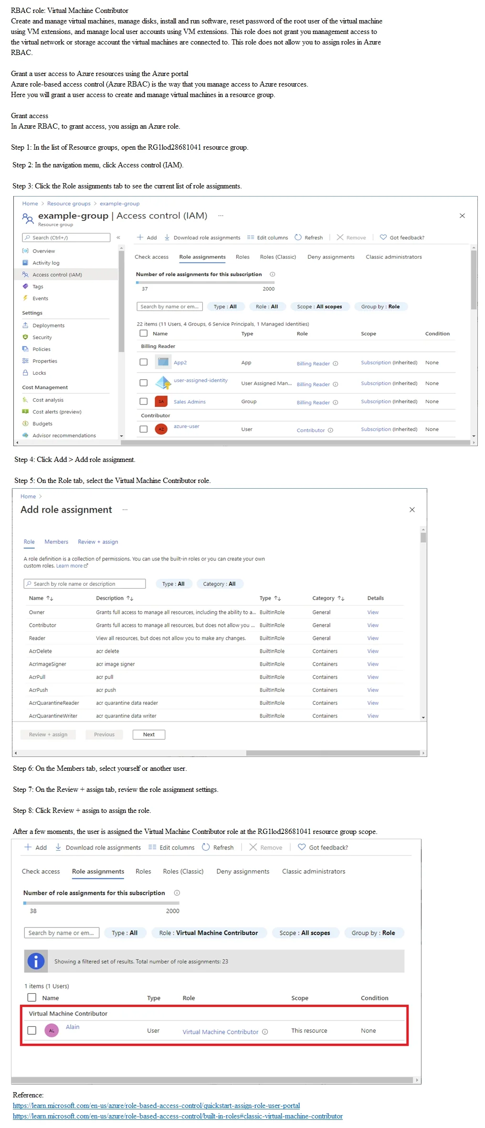
Task: Click the info icon next to Billing Reader for App2
Action: point(335,363)
